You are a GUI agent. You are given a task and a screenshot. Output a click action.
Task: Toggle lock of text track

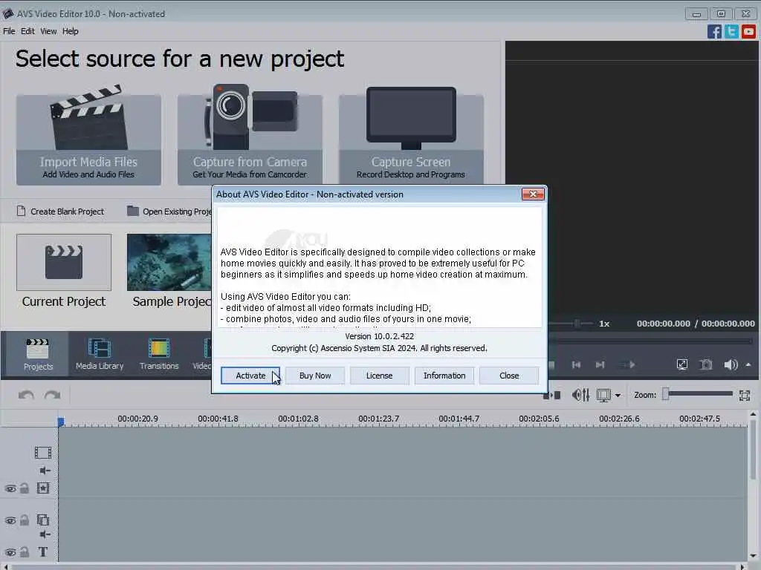25,552
